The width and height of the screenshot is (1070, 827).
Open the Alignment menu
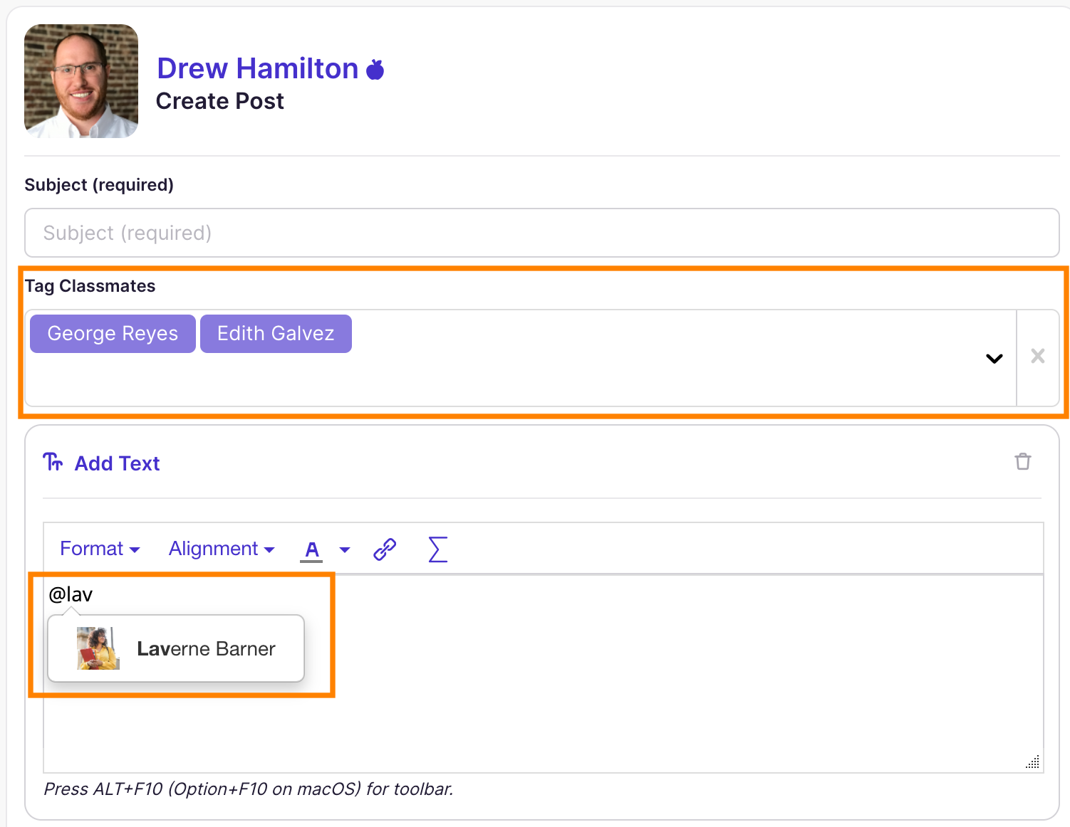pos(222,549)
